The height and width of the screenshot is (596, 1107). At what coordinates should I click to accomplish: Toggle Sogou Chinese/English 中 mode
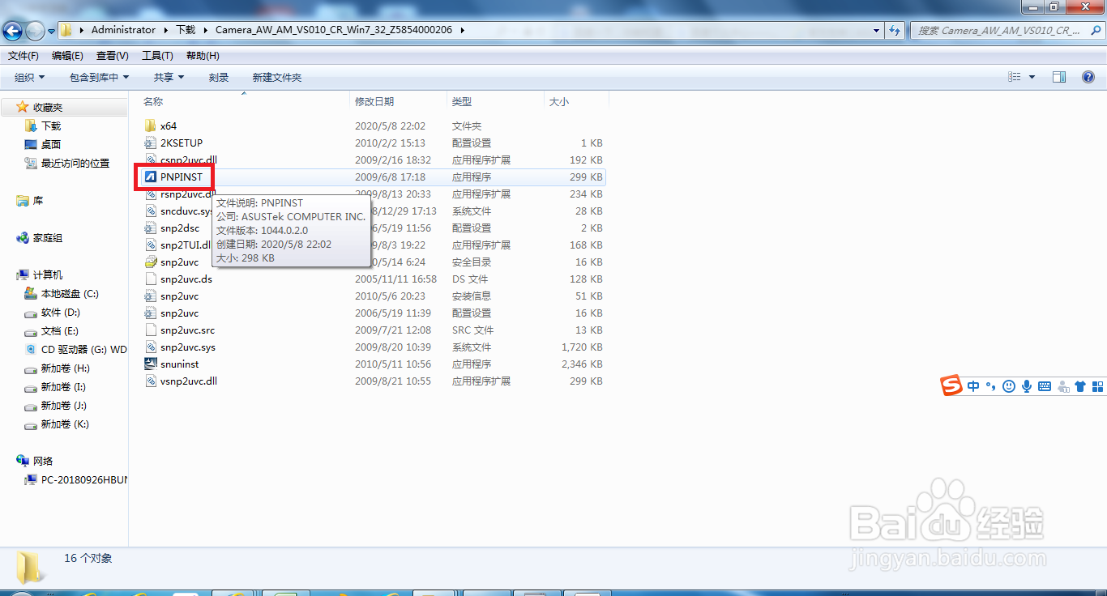(973, 386)
